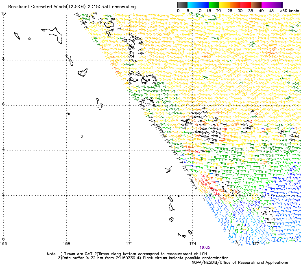Screen dimensions: 301x265
Task: Click the cyan-blue 5-15 knots legend segment
Action: tap(198, 5)
